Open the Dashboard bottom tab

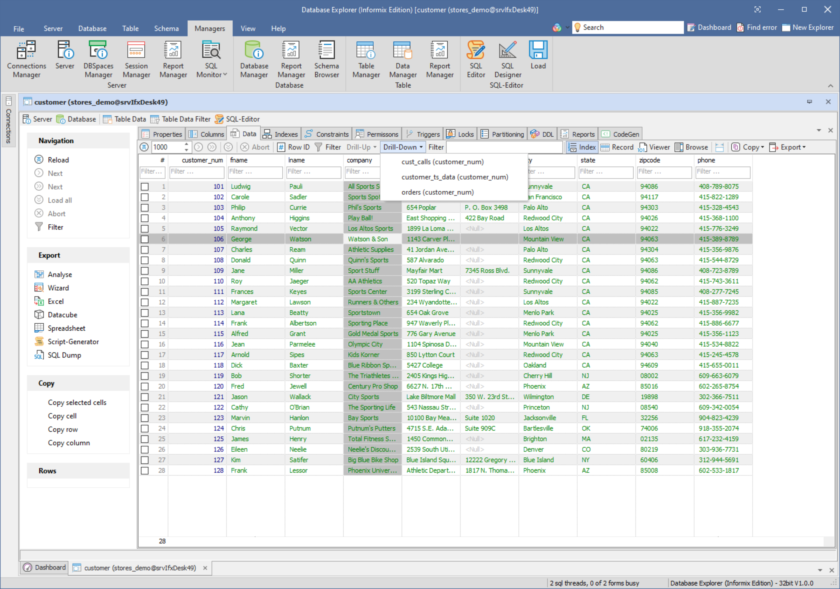44,568
